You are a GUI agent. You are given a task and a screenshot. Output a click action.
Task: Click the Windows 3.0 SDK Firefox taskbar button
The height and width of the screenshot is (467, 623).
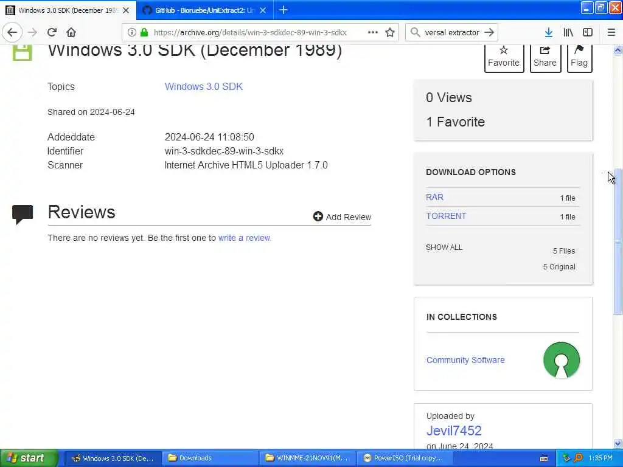[113, 458]
